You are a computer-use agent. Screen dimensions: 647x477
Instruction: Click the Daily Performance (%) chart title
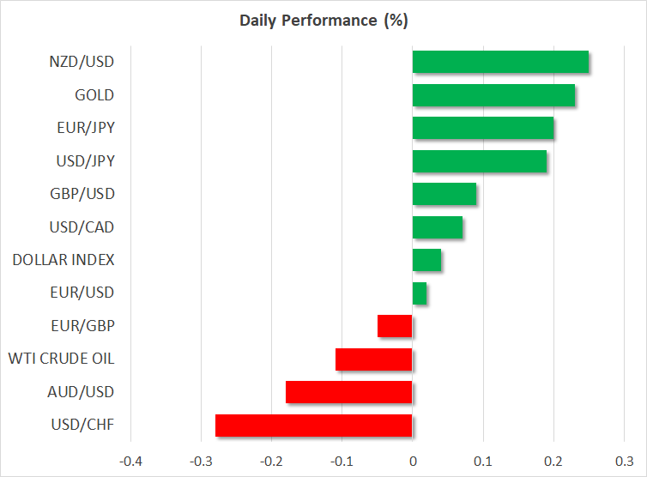tap(323, 21)
